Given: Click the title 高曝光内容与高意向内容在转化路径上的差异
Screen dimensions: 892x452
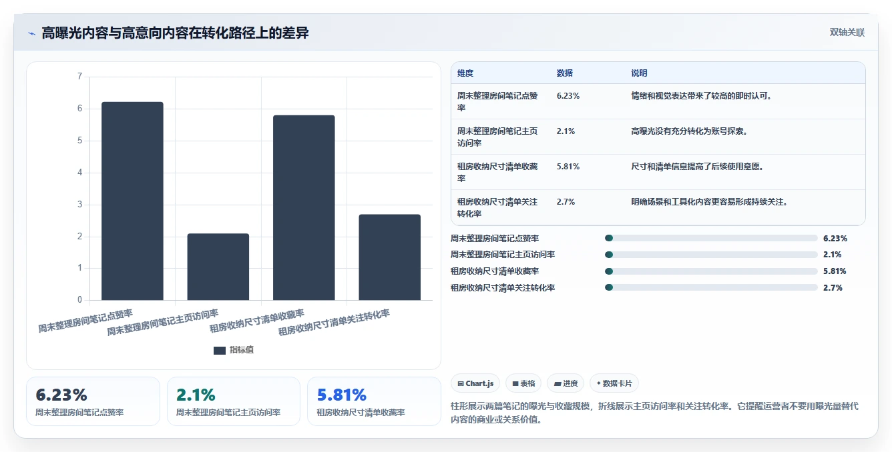Looking at the screenshot, I should (x=176, y=33).
